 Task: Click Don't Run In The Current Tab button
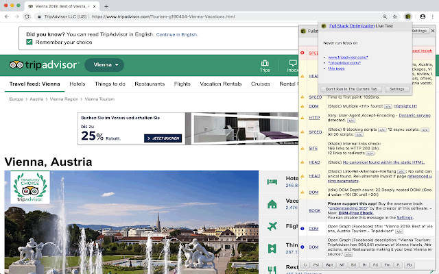coord(351,89)
